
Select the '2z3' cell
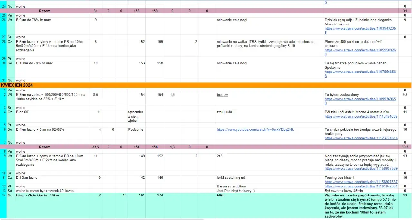pos(270,162)
